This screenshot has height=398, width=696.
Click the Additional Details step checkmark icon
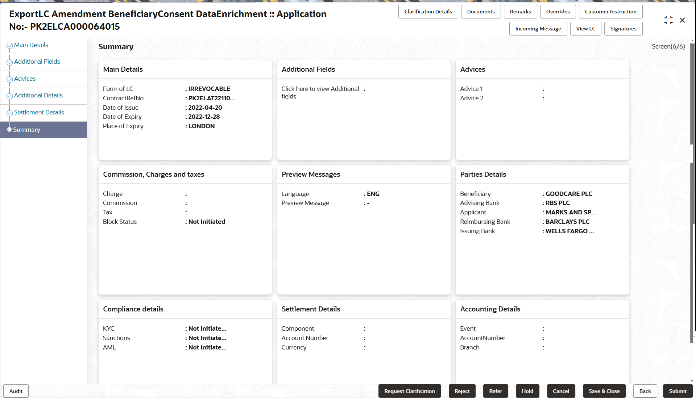tap(10, 96)
